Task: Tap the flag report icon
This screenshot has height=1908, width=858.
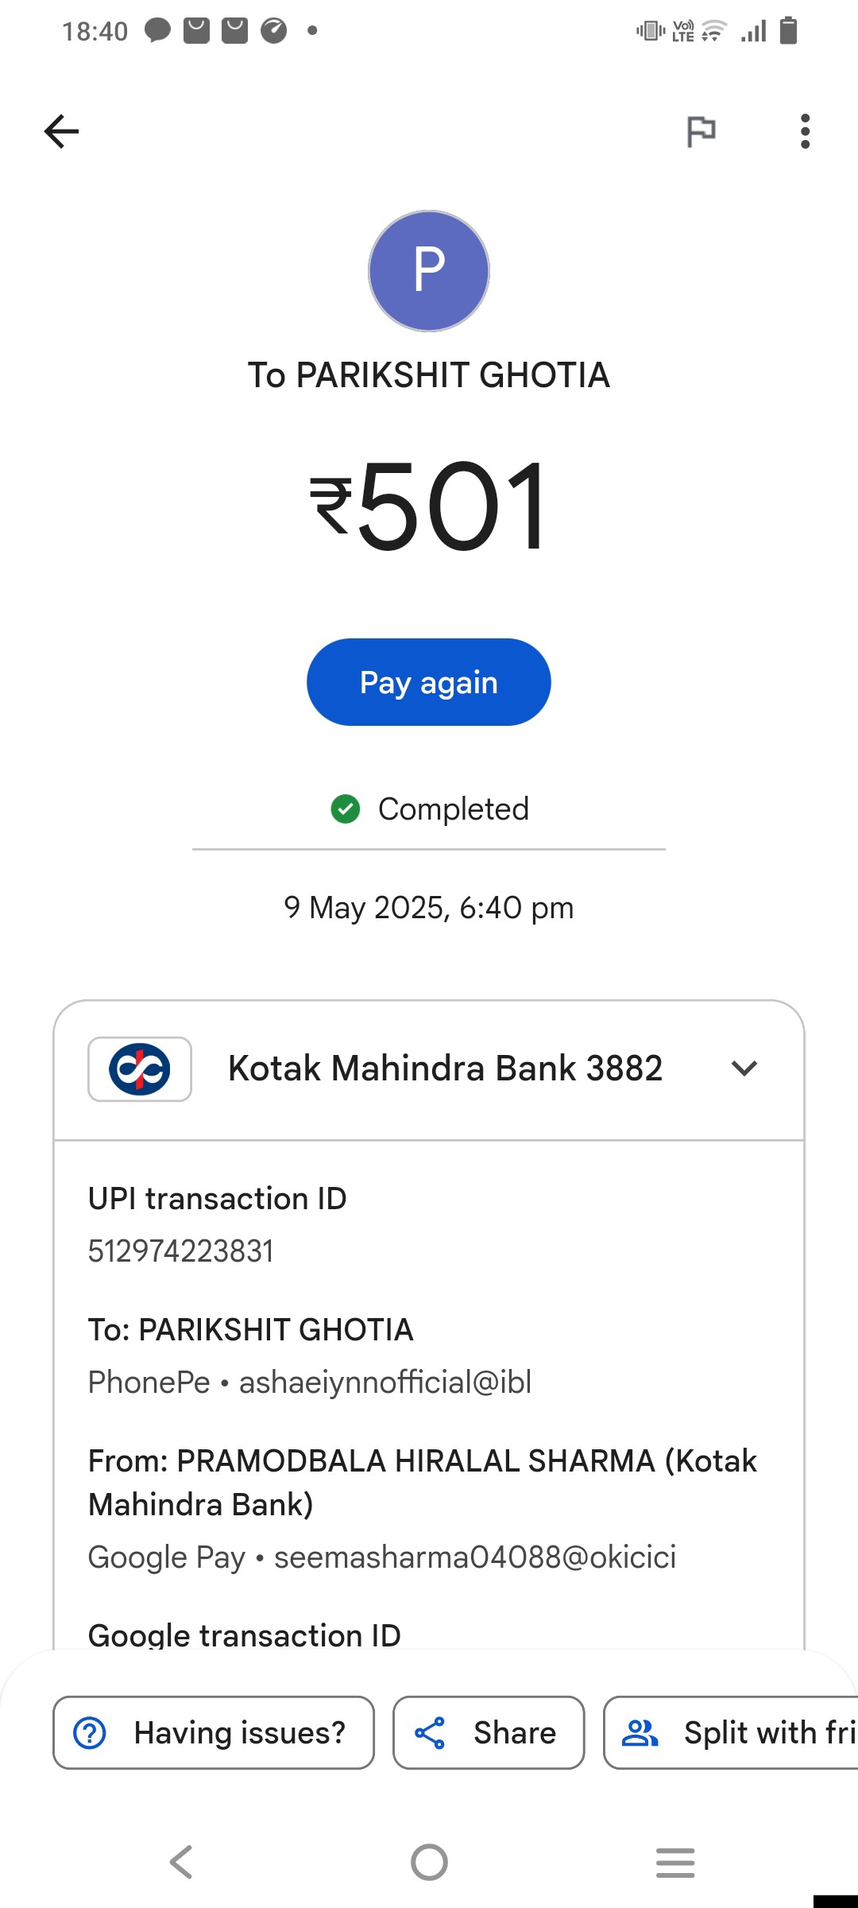Action: [701, 131]
